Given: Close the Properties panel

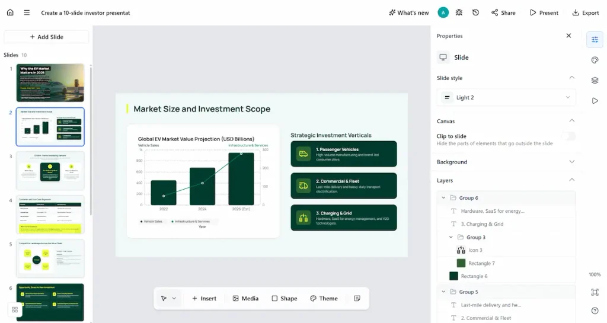Looking at the screenshot, I should pyautogui.click(x=568, y=36).
